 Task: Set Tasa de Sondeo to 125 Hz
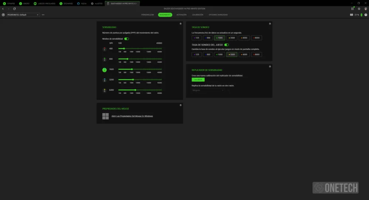197,38
